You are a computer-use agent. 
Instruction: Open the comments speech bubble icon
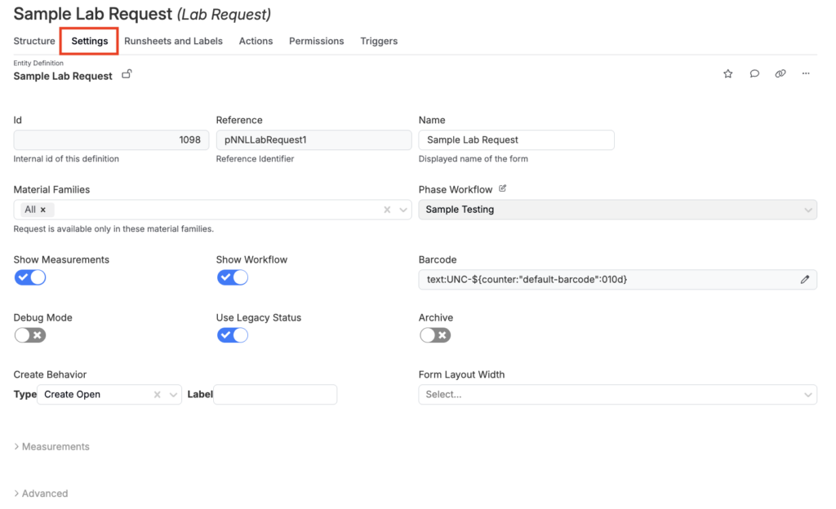pyautogui.click(x=754, y=74)
